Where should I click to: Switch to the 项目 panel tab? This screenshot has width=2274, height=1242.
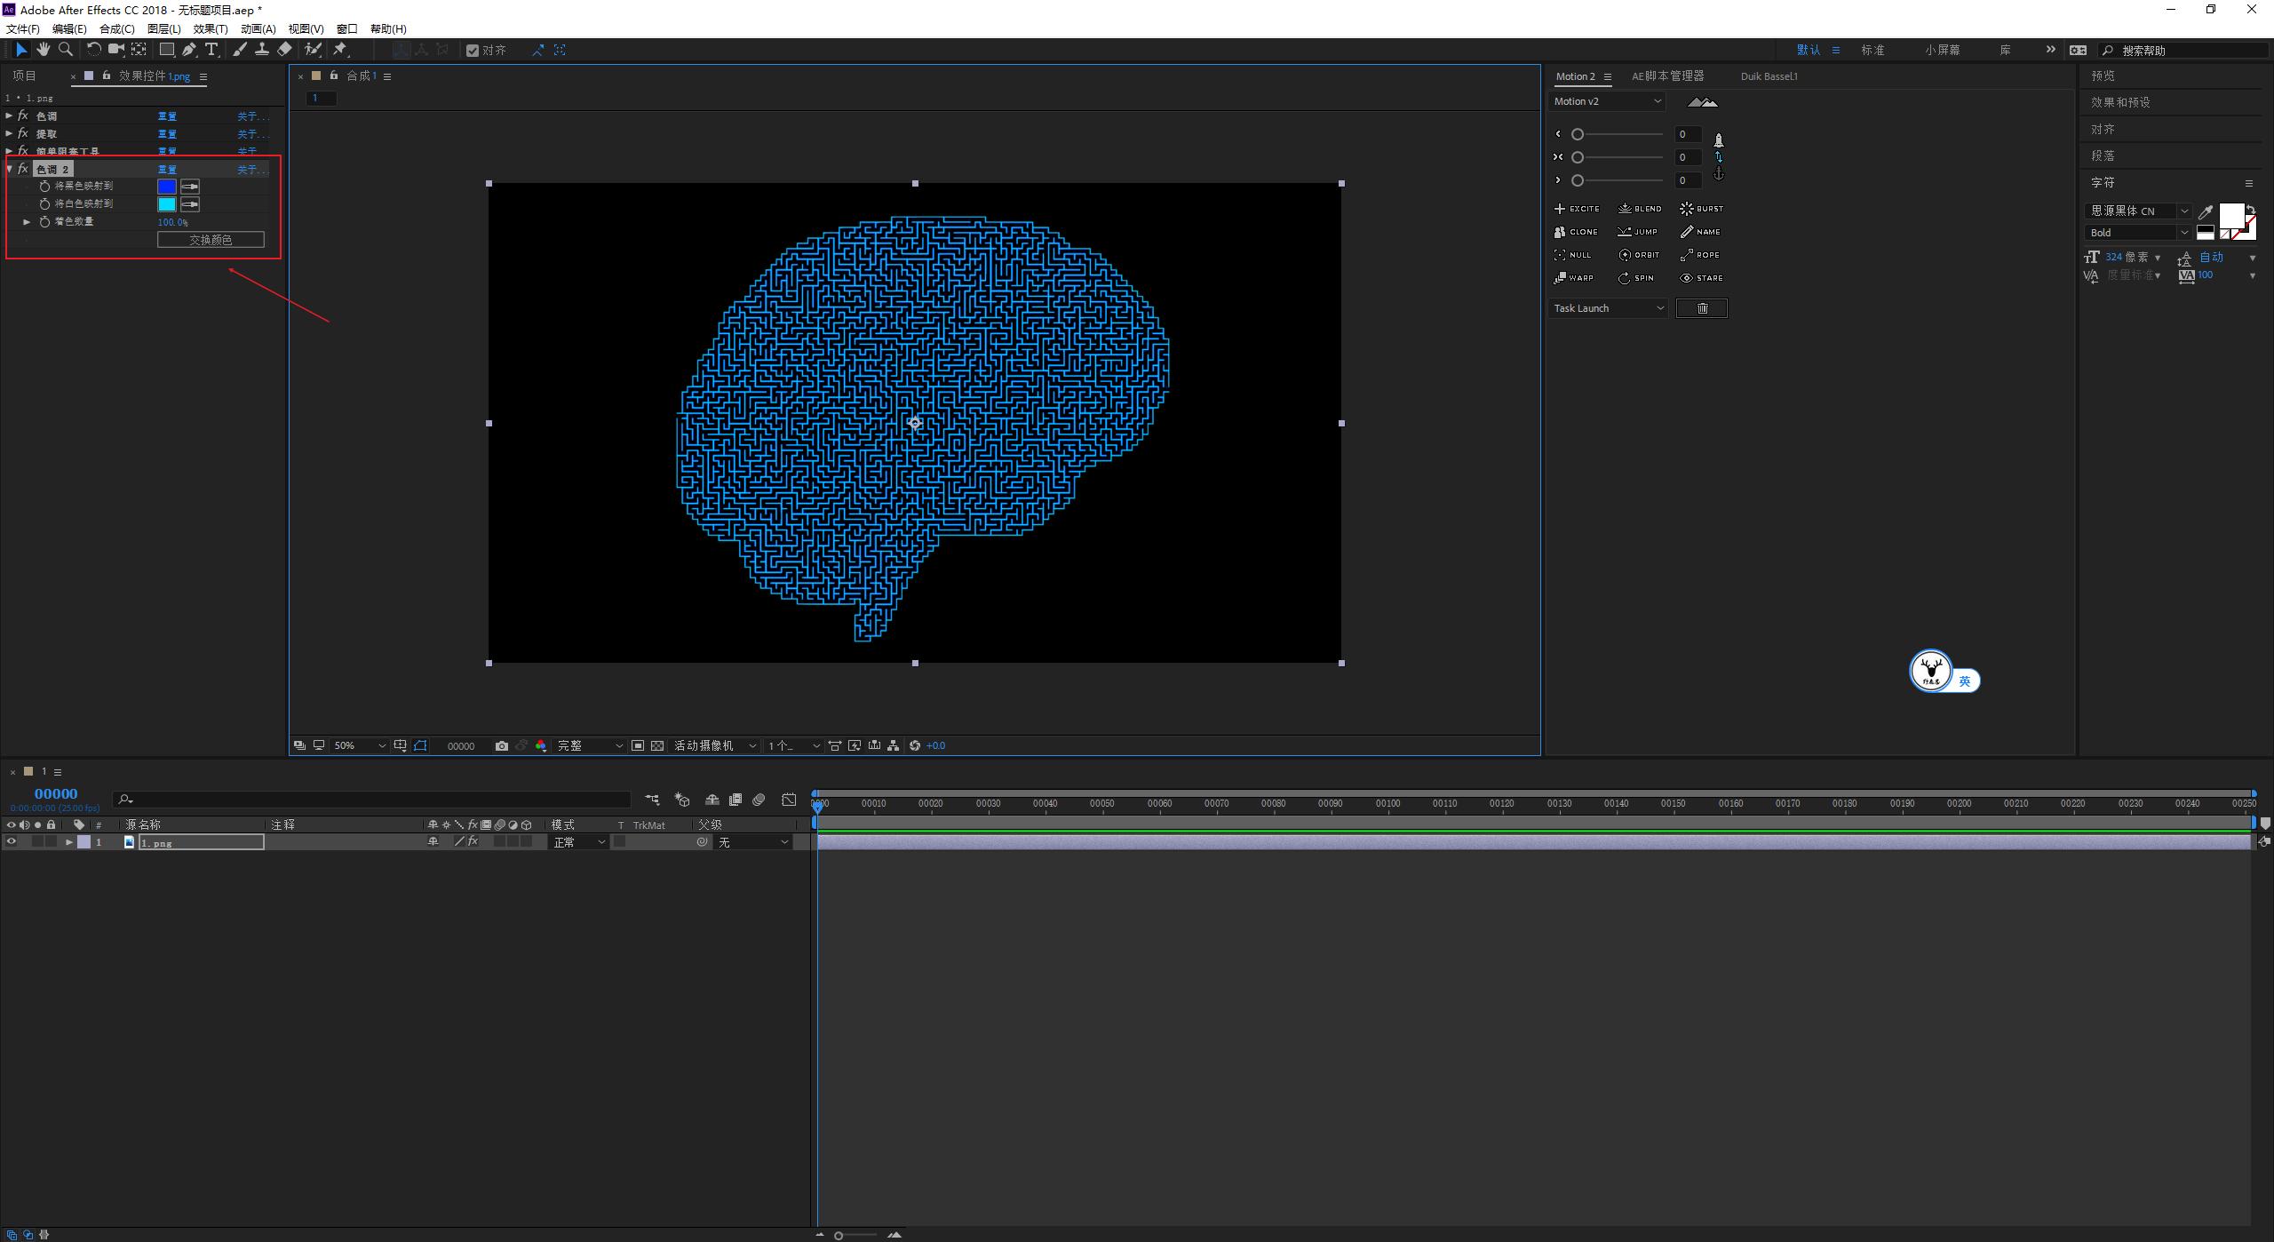coord(25,76)
